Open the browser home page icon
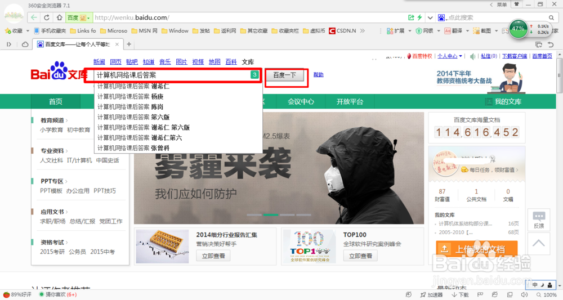Viewport: 563px width, 300px height. 59,17
